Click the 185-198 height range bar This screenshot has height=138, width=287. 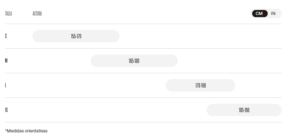[x=244, y=110]
